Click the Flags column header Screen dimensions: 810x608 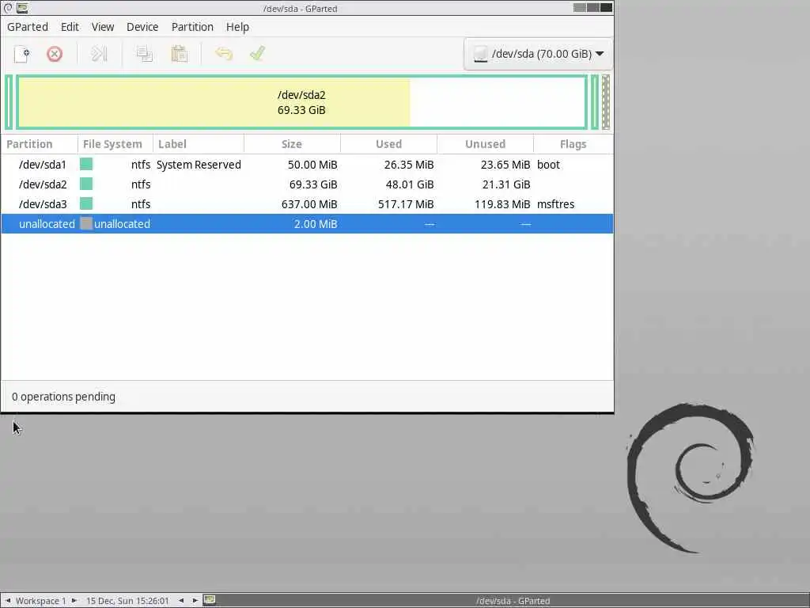tap(573, 144)
